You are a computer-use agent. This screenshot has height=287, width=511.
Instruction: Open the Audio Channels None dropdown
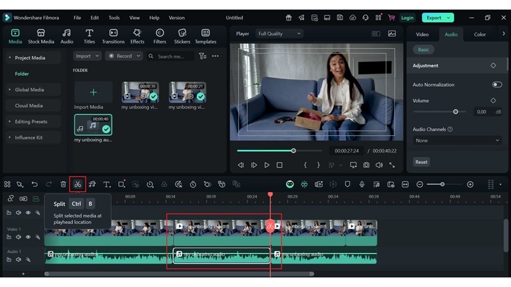click(457, 140)
